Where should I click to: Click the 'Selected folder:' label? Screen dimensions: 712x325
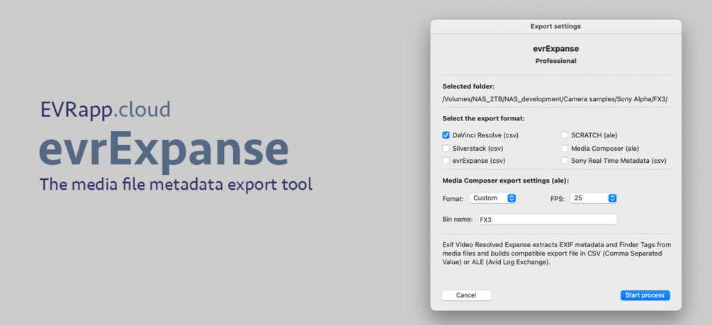[x=468, y=86]
